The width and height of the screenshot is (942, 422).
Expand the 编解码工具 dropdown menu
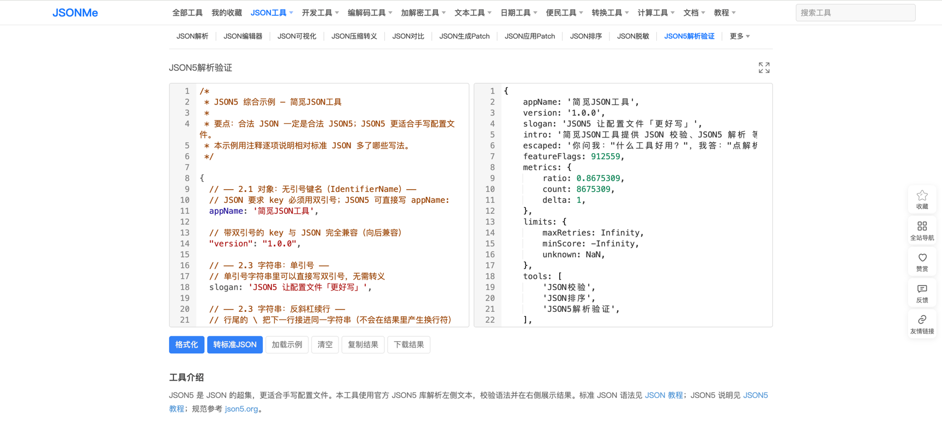[x=370, y=13]
